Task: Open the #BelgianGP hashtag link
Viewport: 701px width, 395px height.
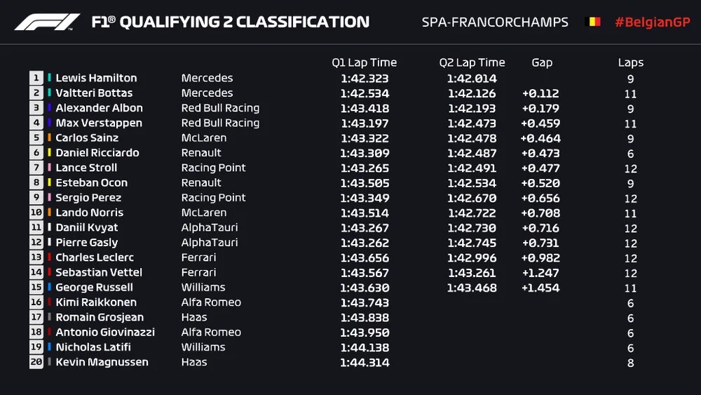Action: coord(652,22)
